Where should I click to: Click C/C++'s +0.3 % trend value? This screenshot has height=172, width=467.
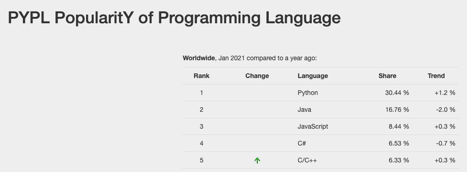pos(445,161)
